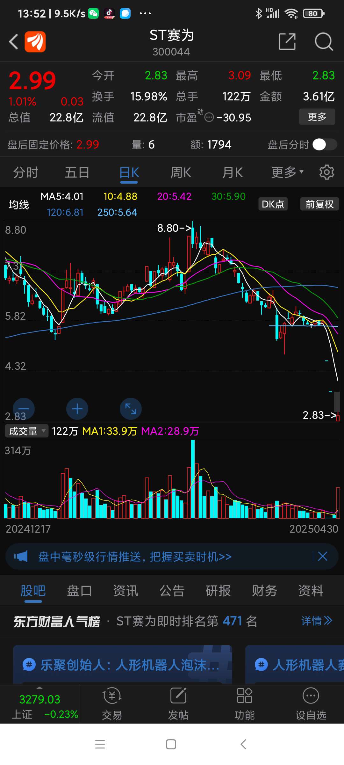Tap the tallest volume bar in chart

coord(193,479)
